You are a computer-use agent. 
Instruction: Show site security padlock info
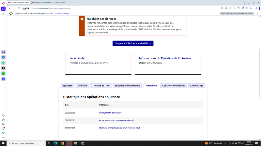pyautogui.click(x=28, y=8)
